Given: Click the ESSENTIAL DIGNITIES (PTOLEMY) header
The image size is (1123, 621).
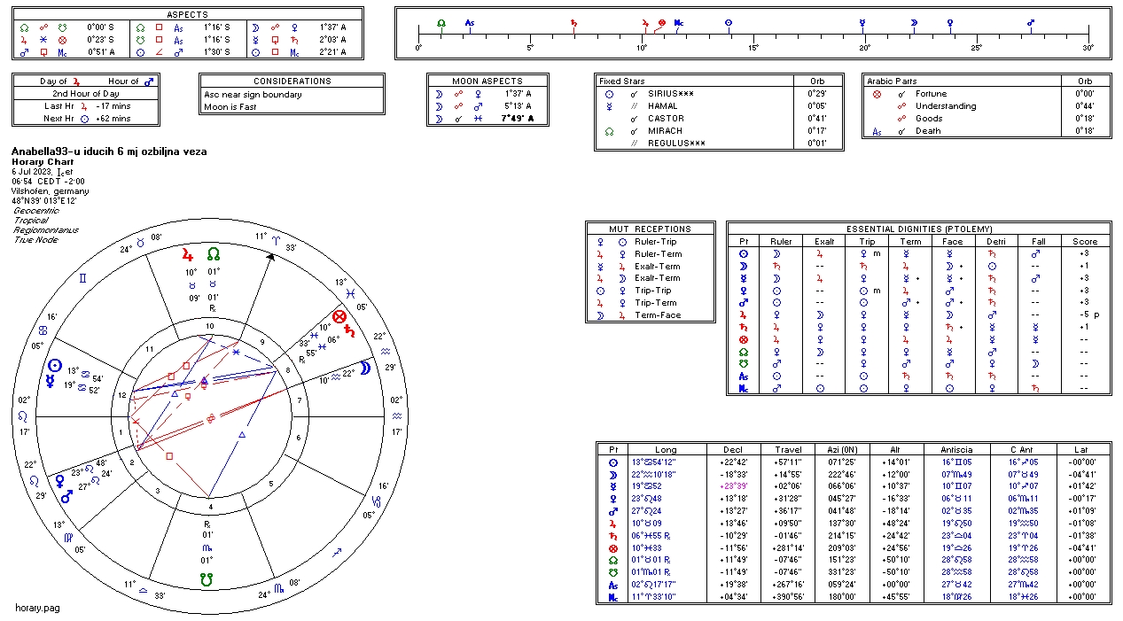Looking at the screenshot, I should (x=917, y=229).
